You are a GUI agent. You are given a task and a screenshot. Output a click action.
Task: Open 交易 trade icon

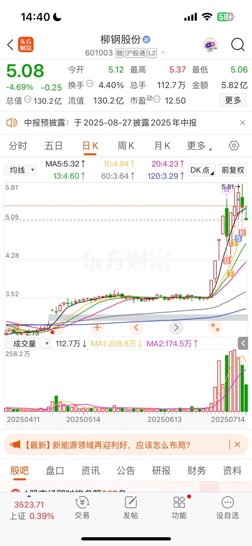click(x=82, y=508)
